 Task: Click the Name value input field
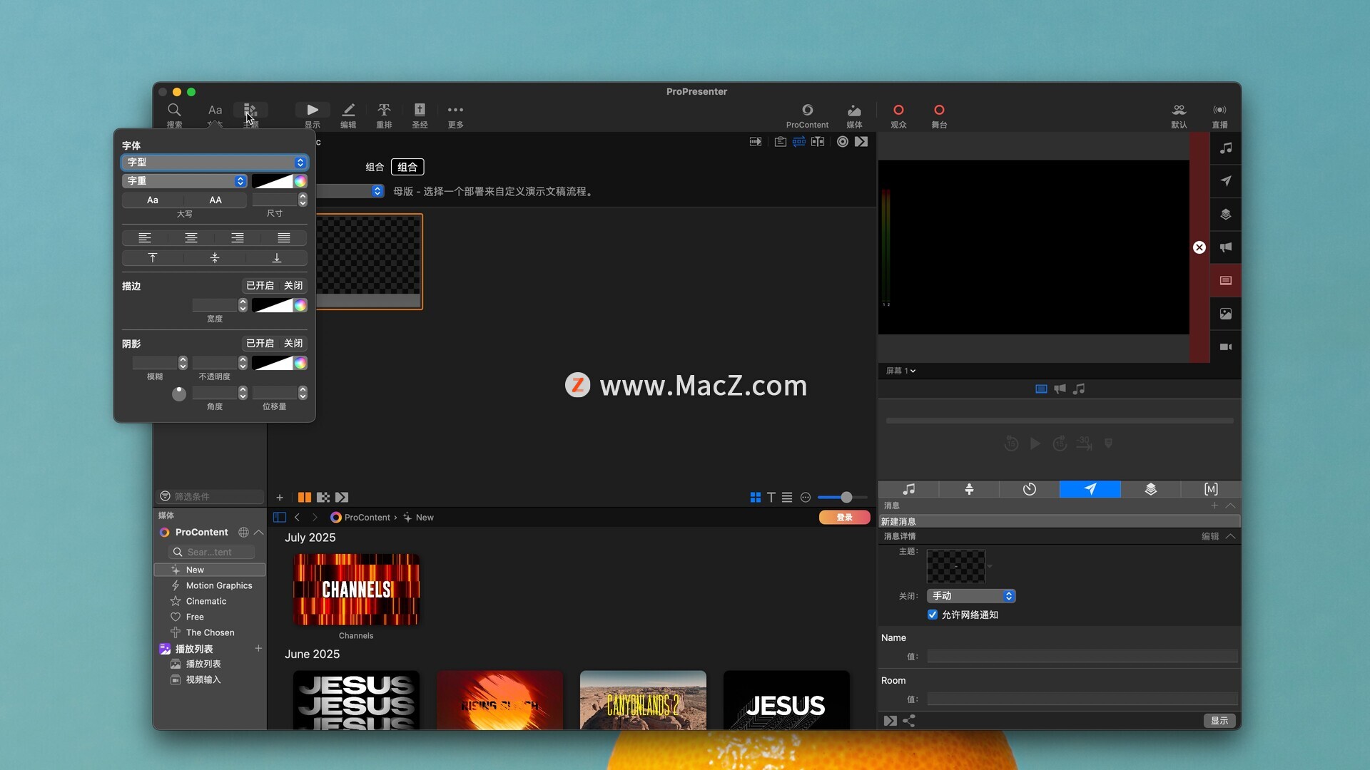point(1082,656)
